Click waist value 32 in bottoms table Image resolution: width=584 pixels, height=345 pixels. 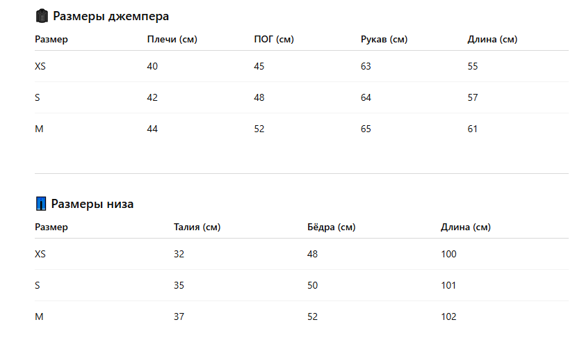[179, 254]
